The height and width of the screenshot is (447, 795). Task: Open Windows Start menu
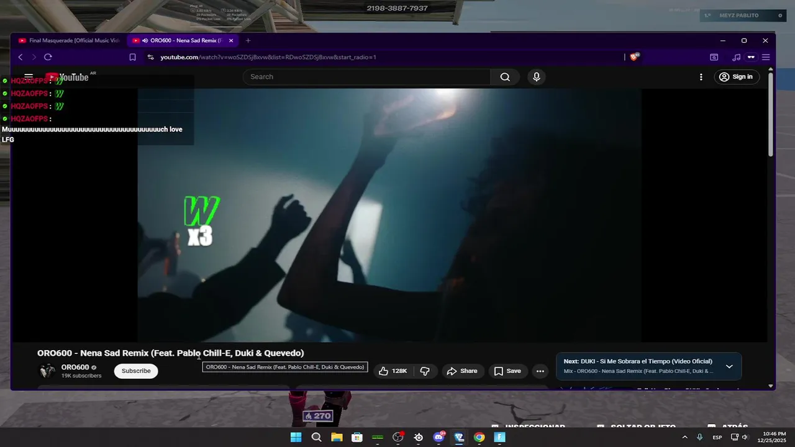[296, 437]
